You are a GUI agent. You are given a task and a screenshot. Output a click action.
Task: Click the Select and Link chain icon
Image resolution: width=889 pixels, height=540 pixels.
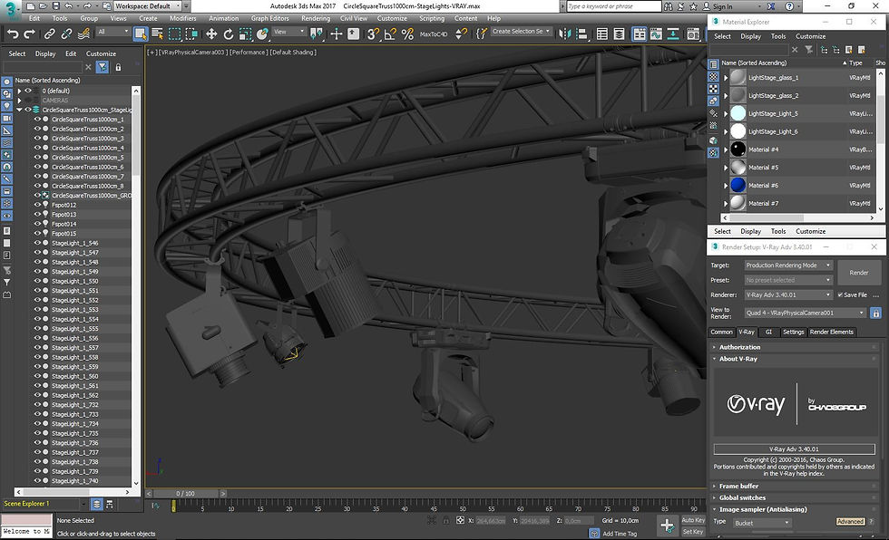pyautogui.click(x=51, y=34)
